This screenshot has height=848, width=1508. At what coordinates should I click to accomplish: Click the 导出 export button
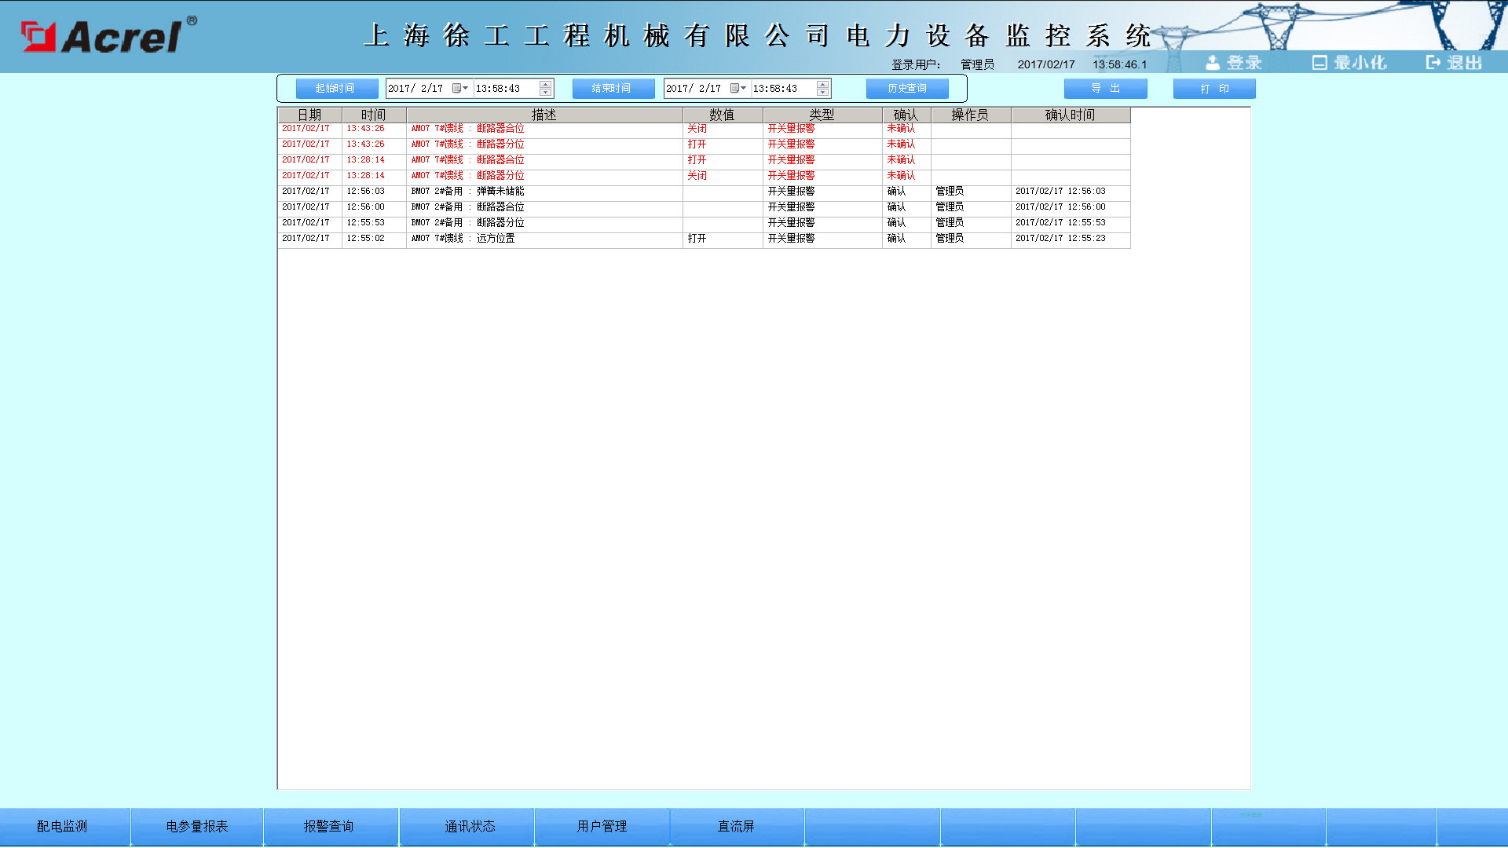click(x=1105, y=89)
